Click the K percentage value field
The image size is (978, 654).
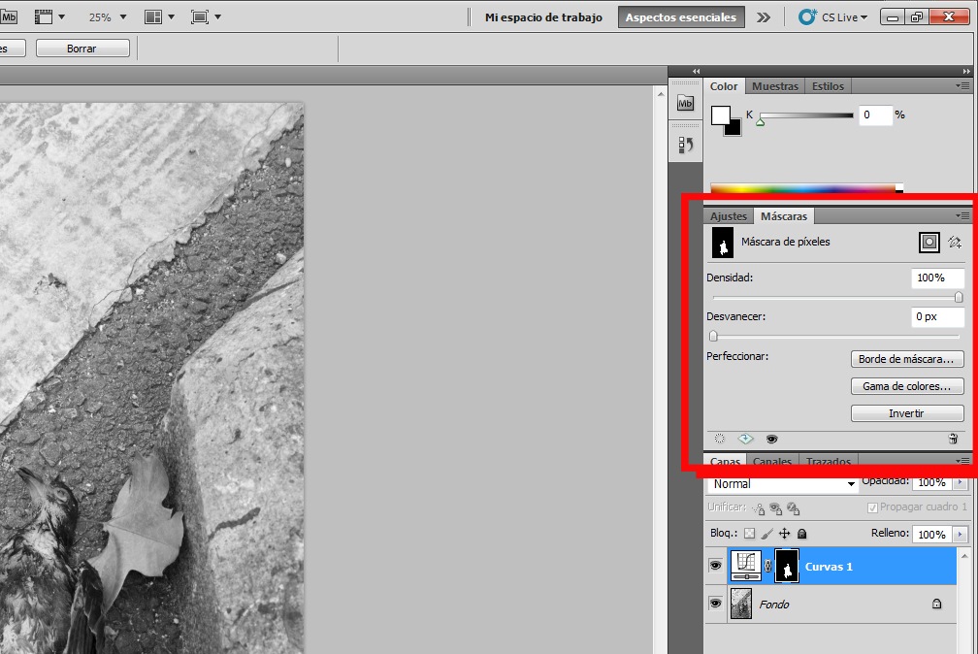[x=875, y=114]
